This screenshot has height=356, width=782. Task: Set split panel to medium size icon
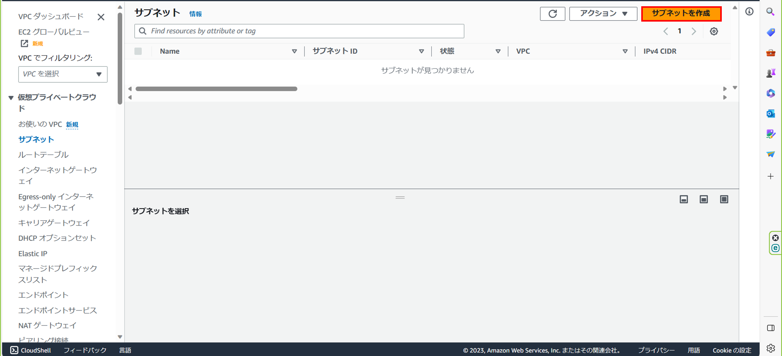coord(704,199)
